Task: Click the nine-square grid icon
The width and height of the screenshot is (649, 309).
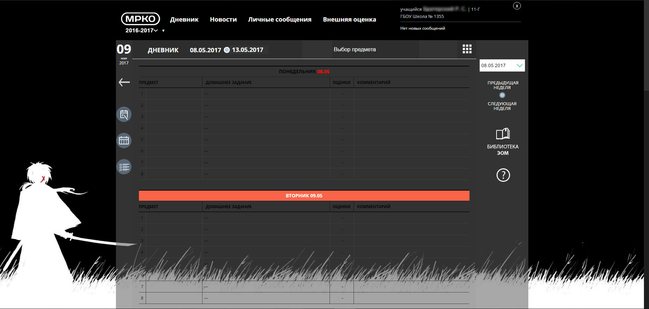Action: [467, 49]
